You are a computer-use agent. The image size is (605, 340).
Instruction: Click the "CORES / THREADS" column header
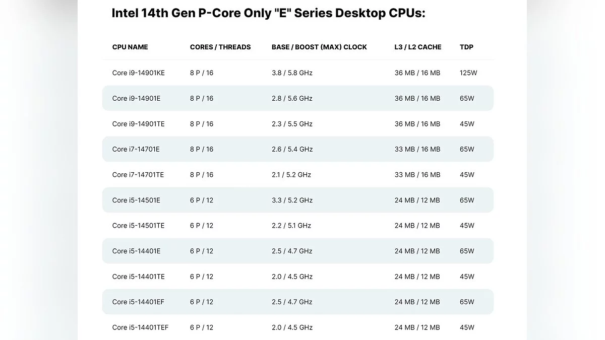click(220, 47)
